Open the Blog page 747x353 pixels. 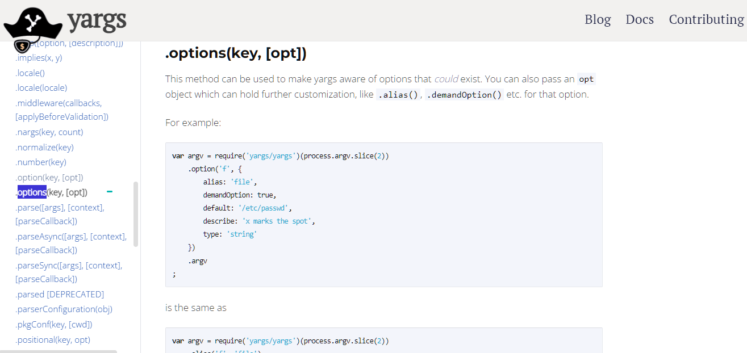598,19
